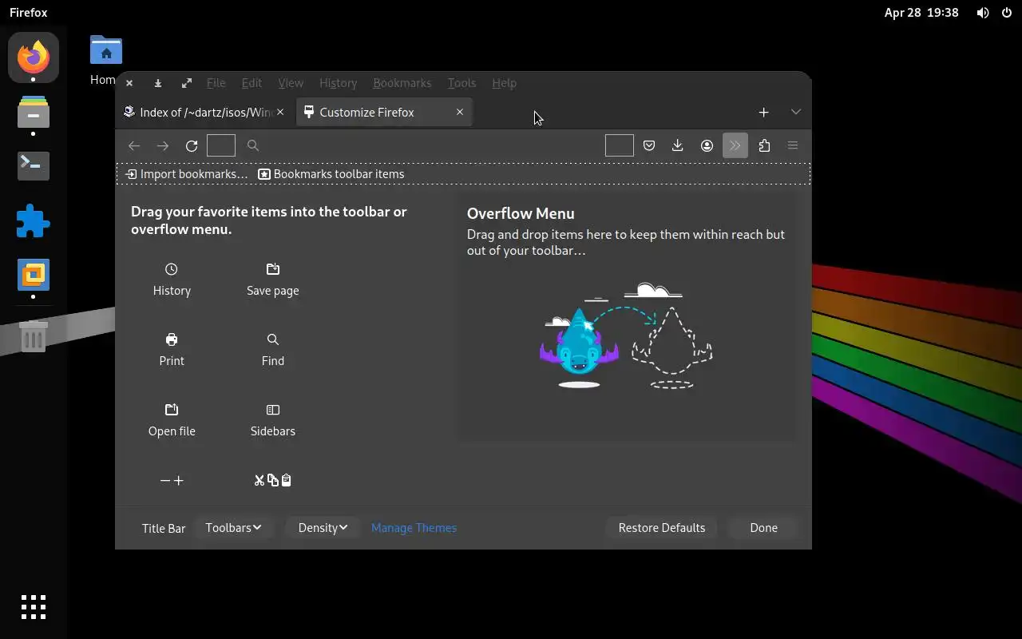The width and height of the screenshot is (1022, 639).
Task: Pick the Sidebars item icon
Action: point(273,410)
